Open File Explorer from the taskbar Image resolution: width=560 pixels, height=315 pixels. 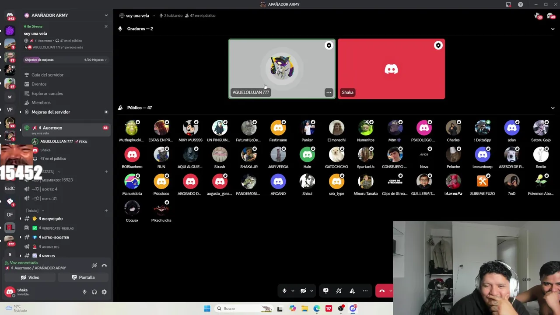(304, 309)
